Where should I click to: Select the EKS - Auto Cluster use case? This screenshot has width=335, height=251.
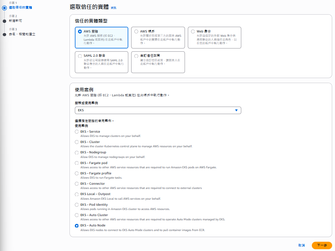77,215
